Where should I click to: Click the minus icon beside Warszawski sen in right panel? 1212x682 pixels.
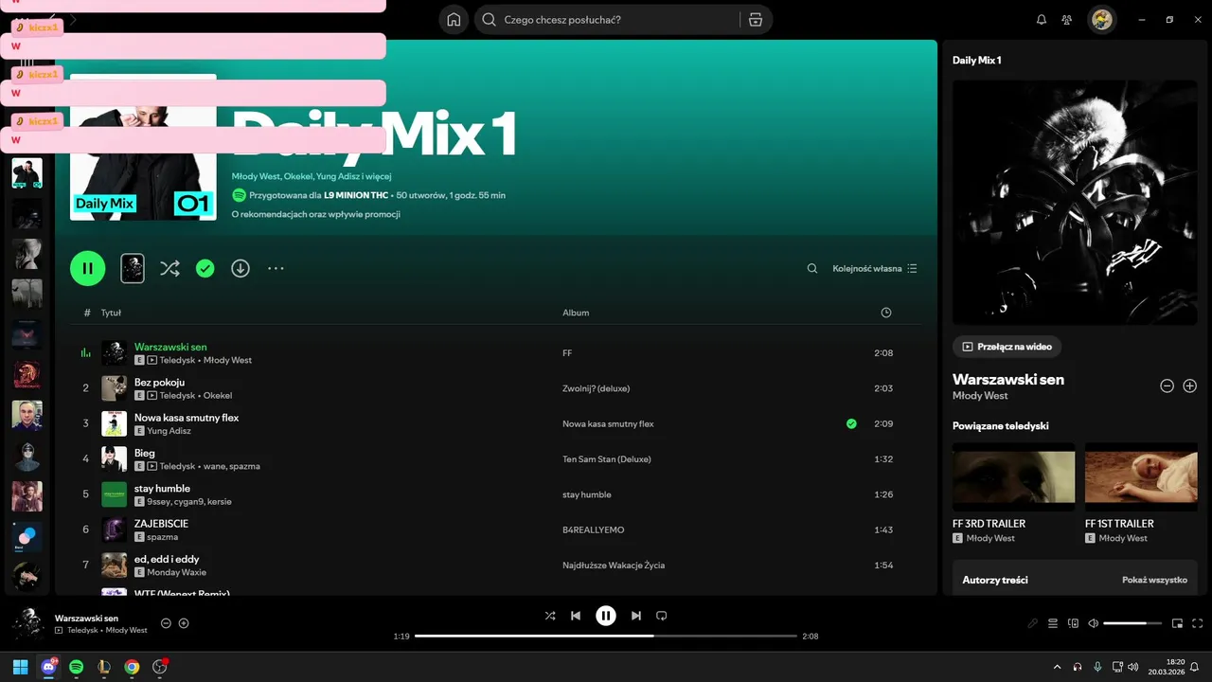pyautogui.click(x=1167, y=386)
